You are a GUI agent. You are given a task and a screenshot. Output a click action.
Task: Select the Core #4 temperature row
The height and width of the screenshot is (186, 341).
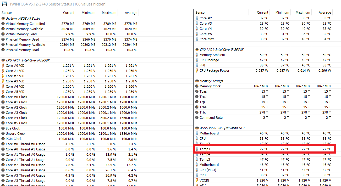[x=263, y=29]
